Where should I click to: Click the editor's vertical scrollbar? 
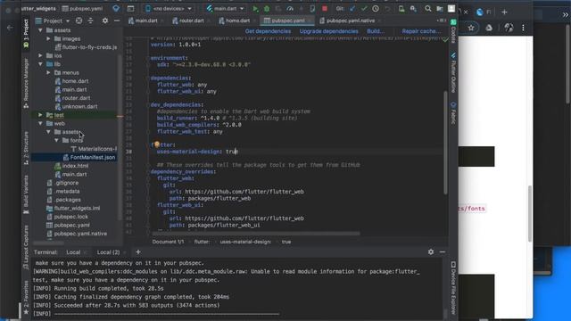tap(445, 143)
